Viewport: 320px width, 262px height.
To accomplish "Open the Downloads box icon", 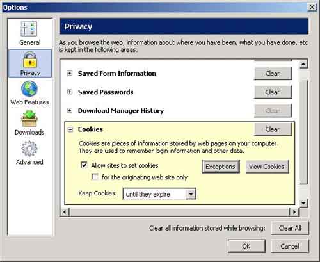I will (29, 119).
